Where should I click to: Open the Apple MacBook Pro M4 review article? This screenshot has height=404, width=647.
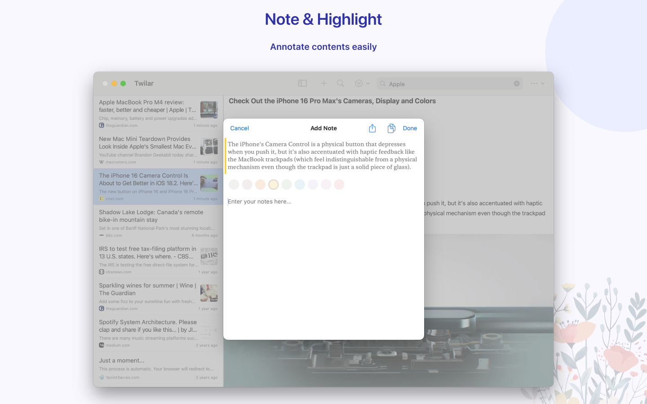(158, 114)
